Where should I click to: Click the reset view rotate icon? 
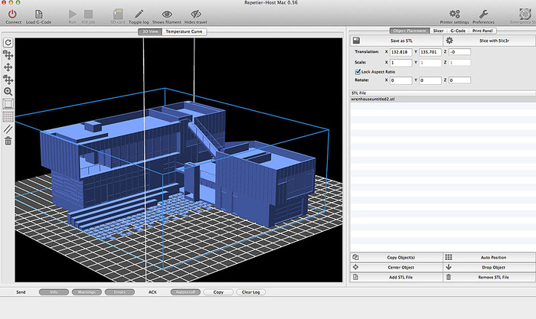8,42
